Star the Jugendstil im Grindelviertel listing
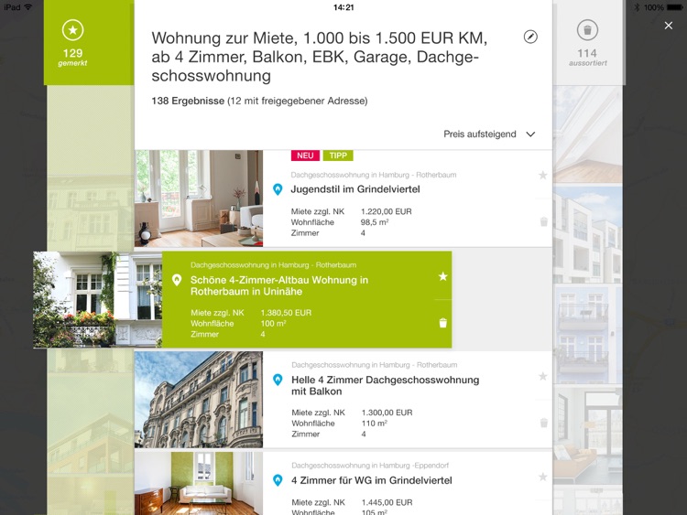 543,176
